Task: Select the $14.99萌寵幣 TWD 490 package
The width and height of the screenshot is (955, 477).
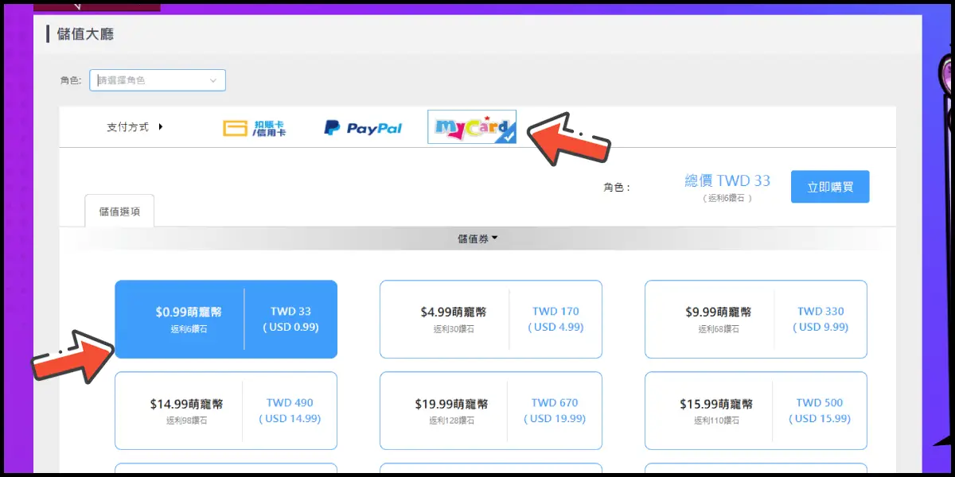Action: click(226, 410)
